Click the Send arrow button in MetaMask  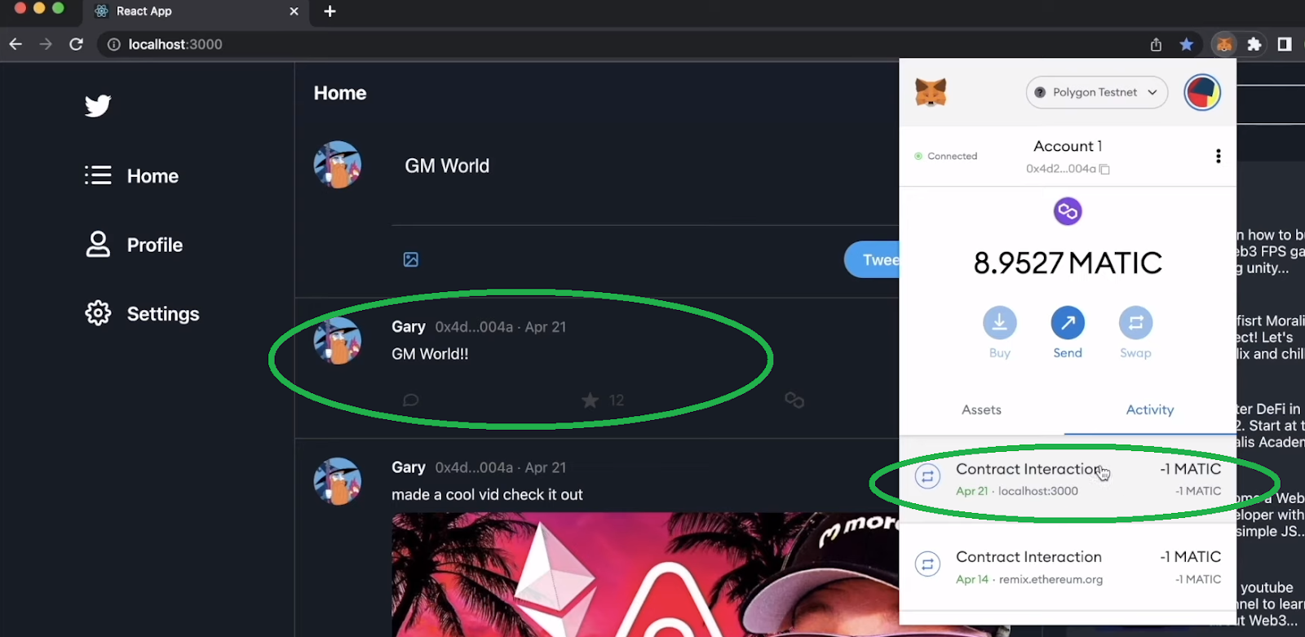coord(1068,323)
